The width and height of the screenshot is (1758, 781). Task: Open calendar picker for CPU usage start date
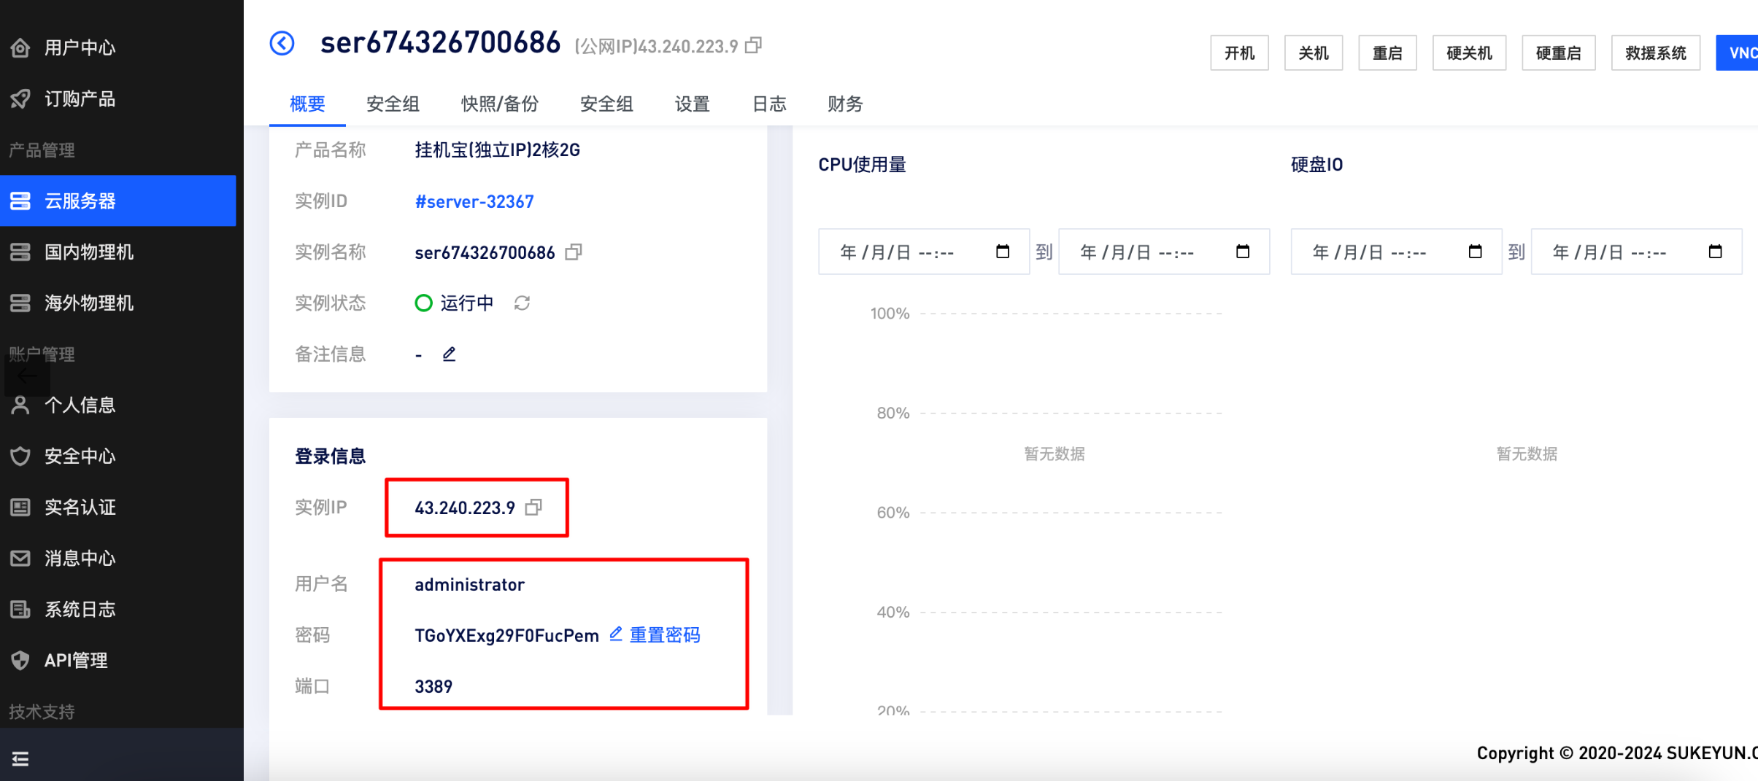click(x=1003, y=252)
